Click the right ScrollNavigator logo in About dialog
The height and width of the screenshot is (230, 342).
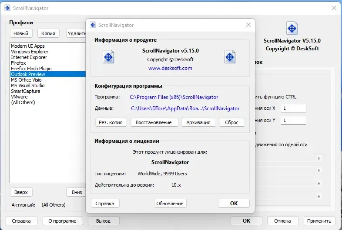coord(230,57)
